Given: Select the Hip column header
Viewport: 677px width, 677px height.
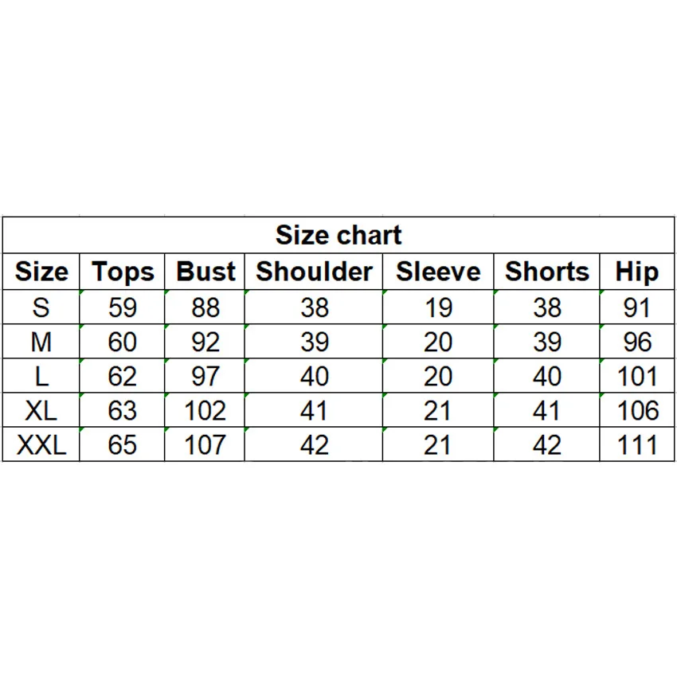Looking at the screenshot, I should tap(637, 272).
